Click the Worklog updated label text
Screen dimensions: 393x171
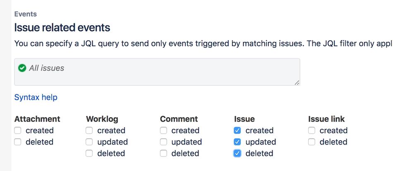pos(113,142)
